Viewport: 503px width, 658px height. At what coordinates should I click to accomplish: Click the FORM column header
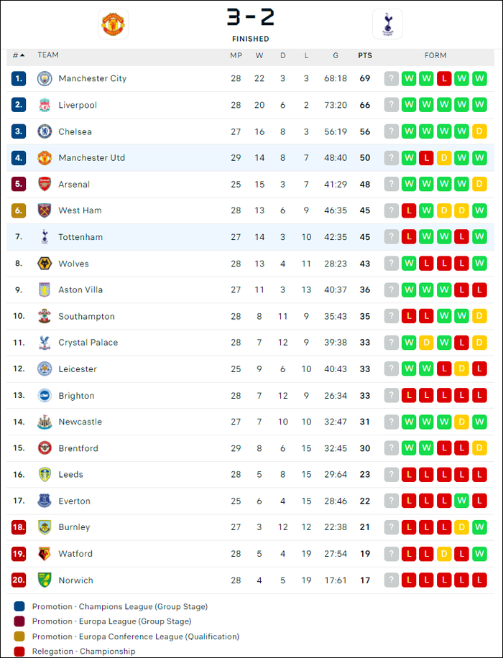[435, 55]
